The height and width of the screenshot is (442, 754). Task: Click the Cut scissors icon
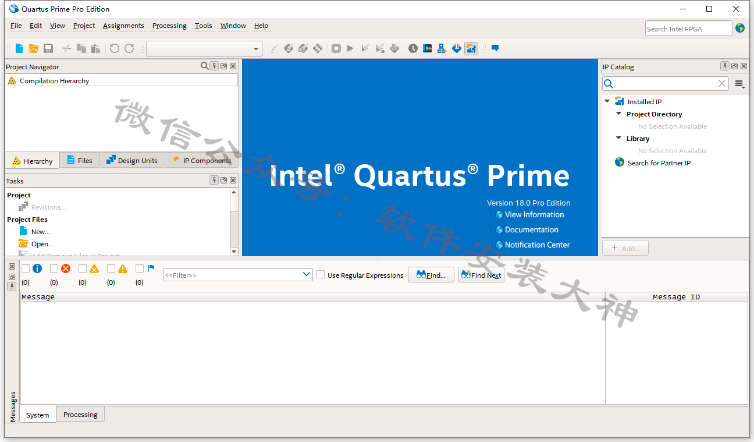tap(67, 48)
